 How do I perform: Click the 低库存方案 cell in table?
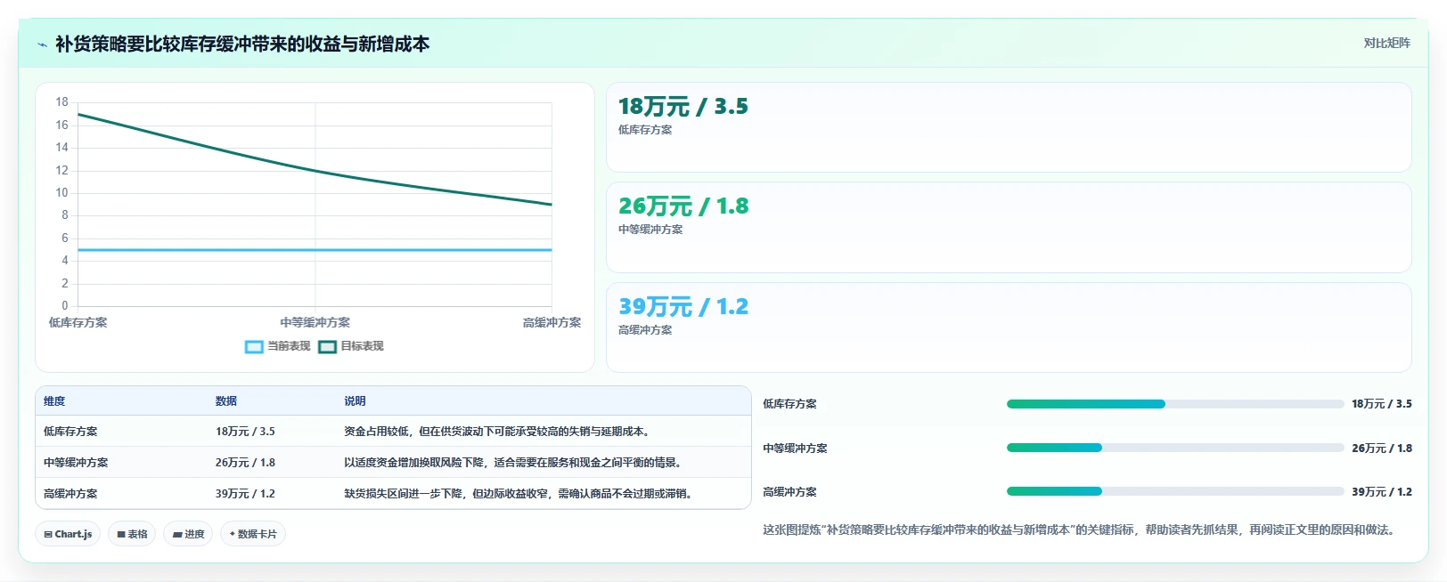[x=70, y=432]
